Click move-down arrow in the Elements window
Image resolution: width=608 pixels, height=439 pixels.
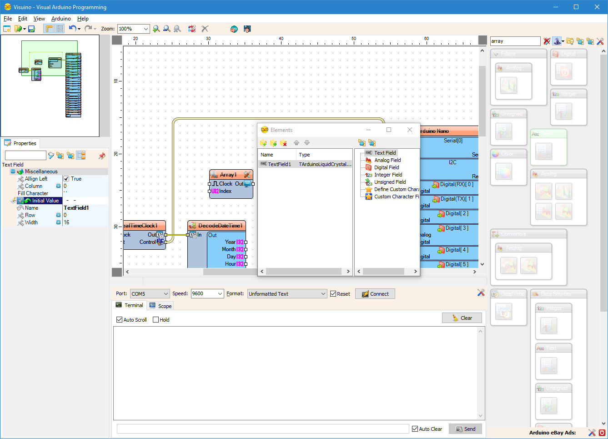(x=307, y=143)
